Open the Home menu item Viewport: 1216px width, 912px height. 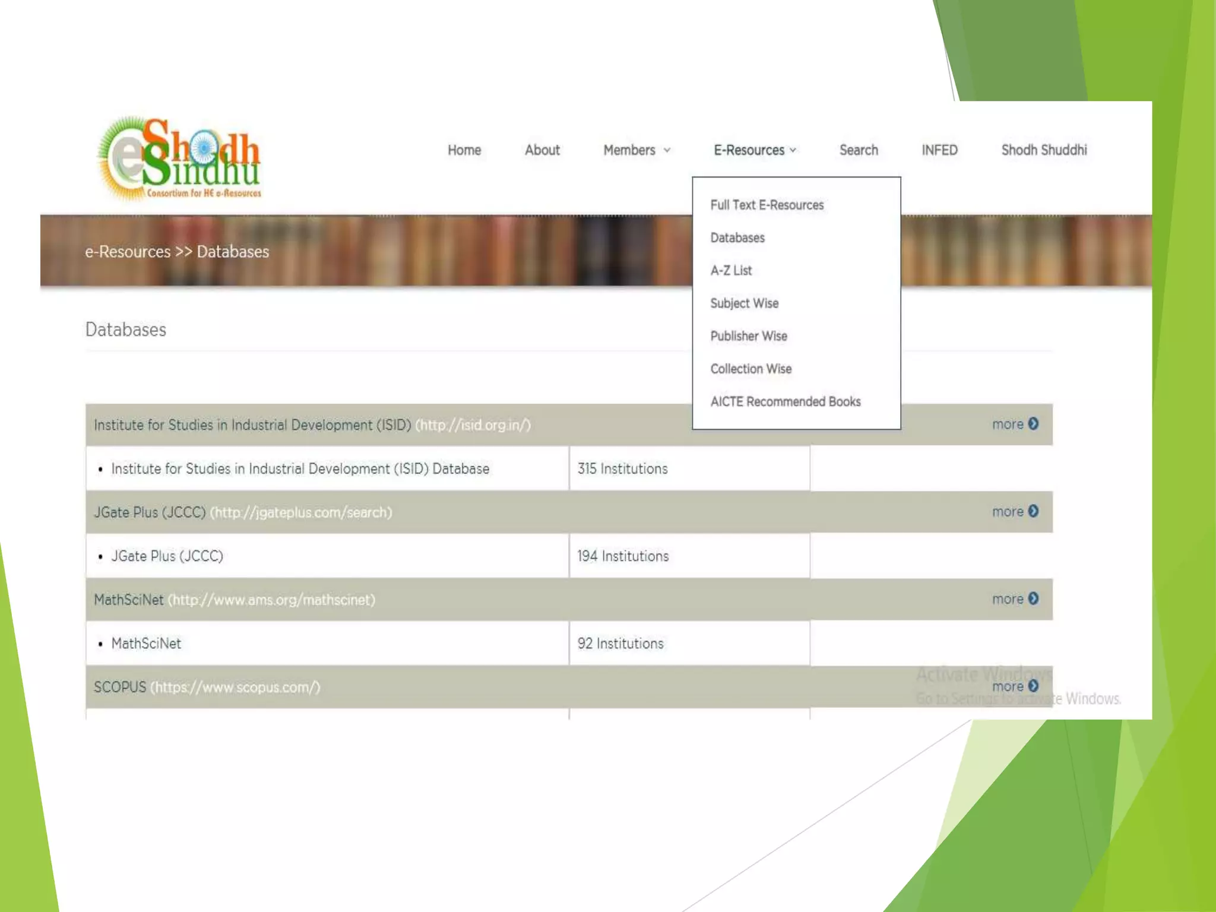click(x=464, y=150)
